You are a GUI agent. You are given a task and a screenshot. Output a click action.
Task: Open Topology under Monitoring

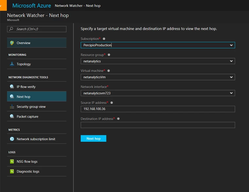coord(37,64)
